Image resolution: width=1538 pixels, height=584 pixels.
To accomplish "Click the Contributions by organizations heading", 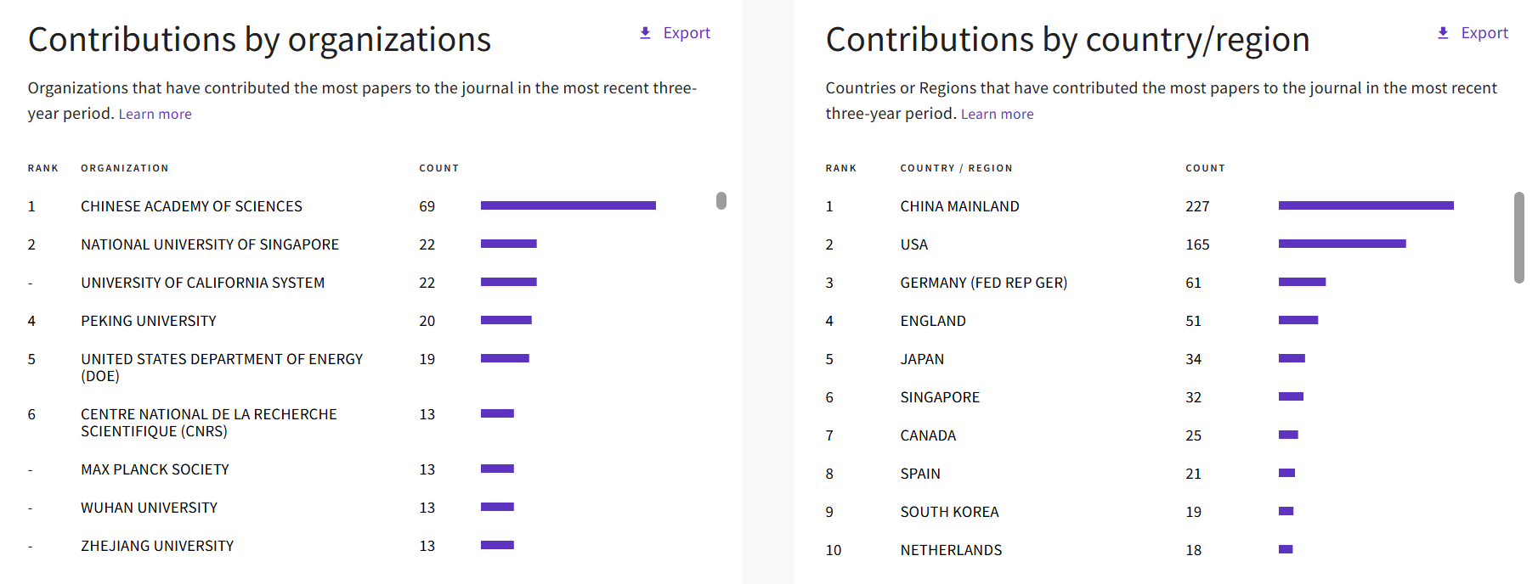I will point(259,40).
